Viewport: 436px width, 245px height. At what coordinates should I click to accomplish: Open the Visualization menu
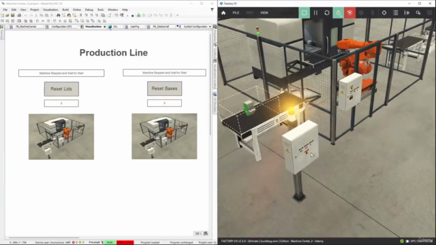pos(50,10)
